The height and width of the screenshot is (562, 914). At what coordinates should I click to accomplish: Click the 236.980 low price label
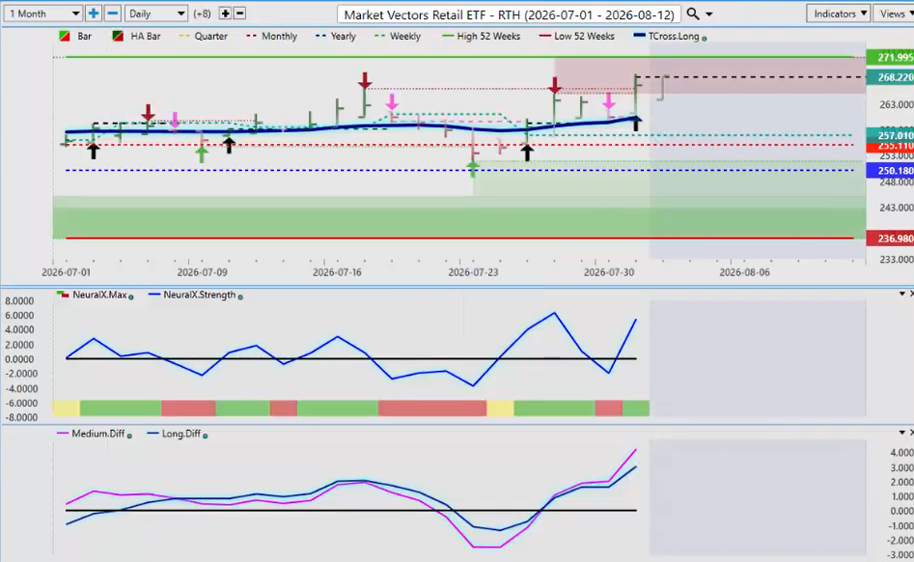tap(890, 239)
